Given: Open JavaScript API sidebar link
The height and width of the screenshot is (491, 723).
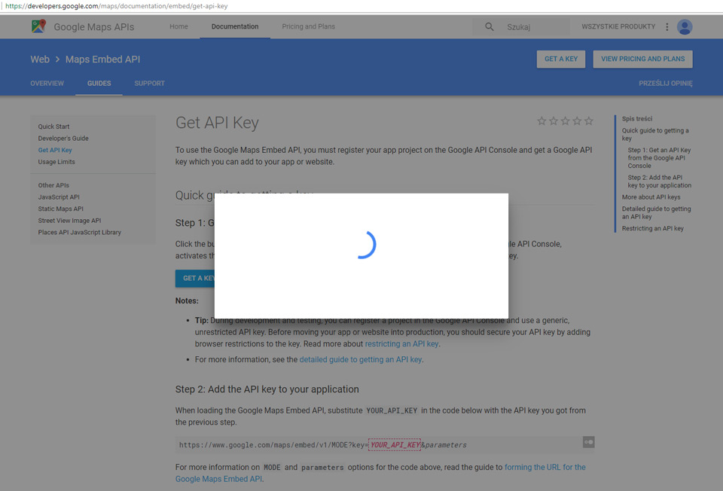Looking at the screenshot, I should [59, 197].
